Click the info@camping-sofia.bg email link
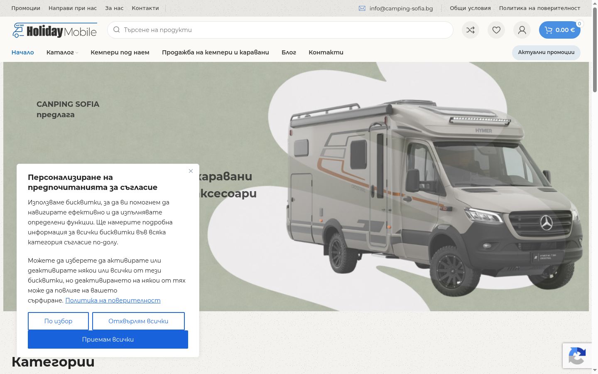Viewport: 598px width, 374px height. [x=401, y=8]
